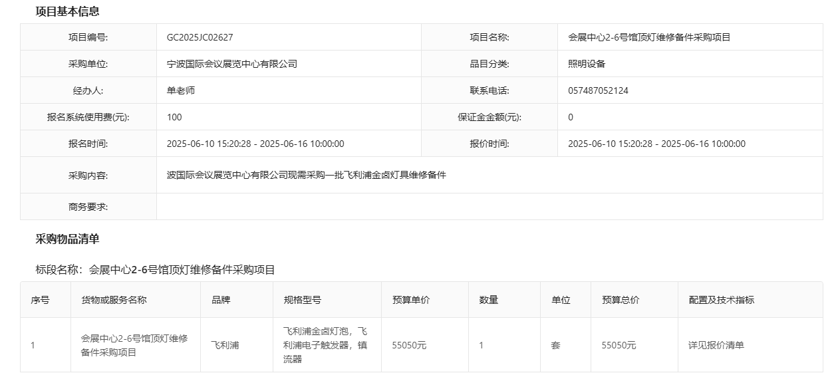Select the purchase content description text
840x383 pixels.
coord(306,176)
